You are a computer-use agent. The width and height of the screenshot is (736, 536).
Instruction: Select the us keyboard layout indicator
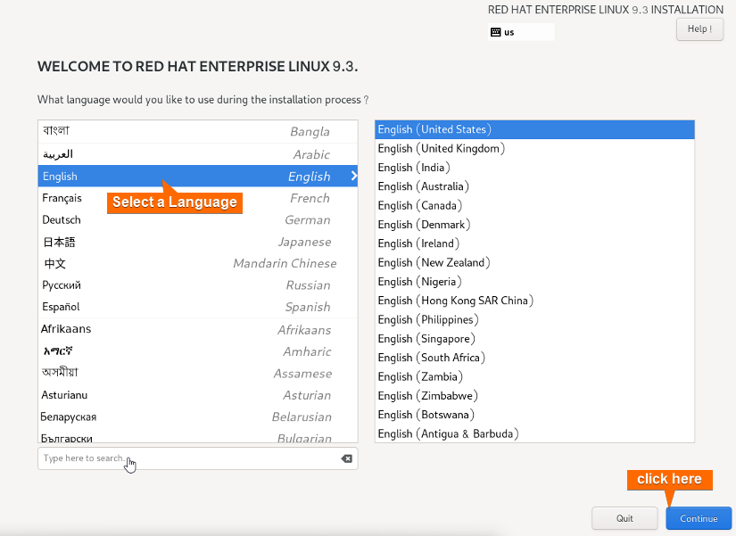(521, 32)
